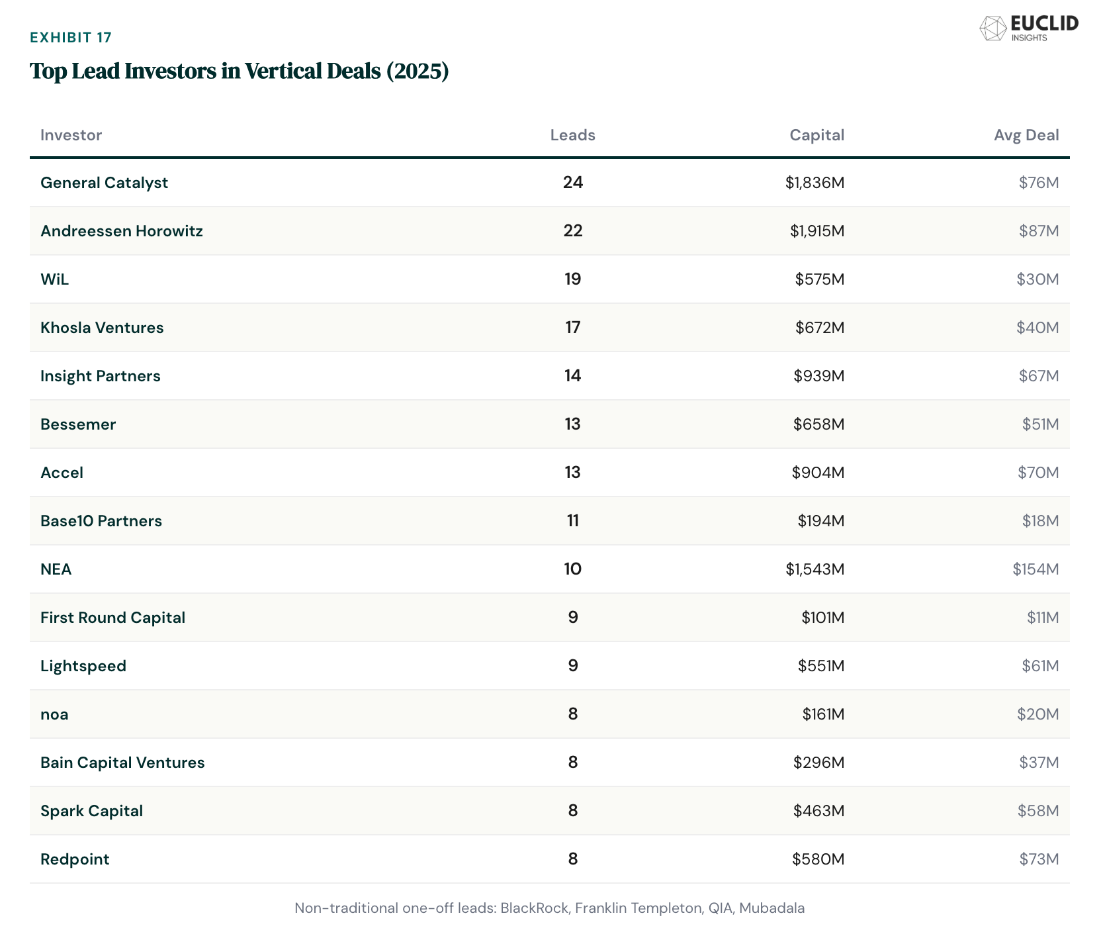Select the Lightspeed investor name

[x=83, y=666]
